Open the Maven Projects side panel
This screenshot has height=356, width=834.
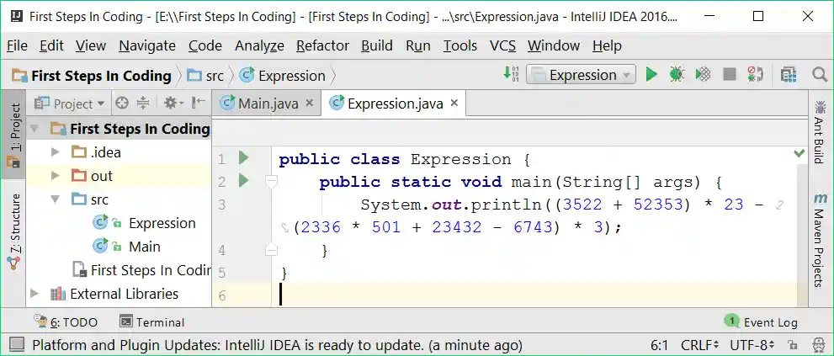[x=820, y=240]
